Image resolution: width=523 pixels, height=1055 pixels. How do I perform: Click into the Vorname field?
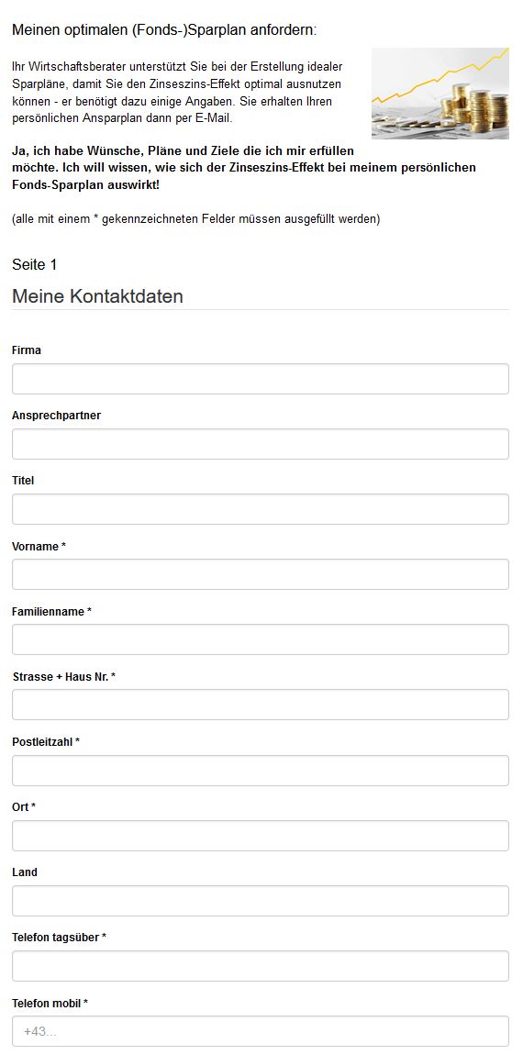[x=261, y=574]
